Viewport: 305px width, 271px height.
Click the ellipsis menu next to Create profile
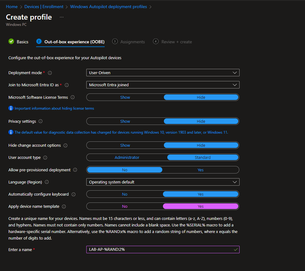(x=62, y=17)
